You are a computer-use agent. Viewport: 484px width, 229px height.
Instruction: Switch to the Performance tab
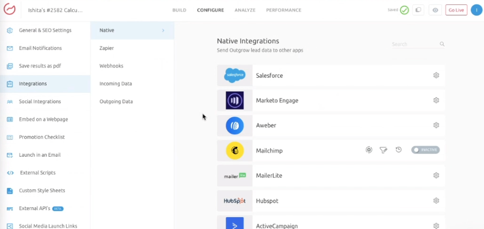coord(284,10)
